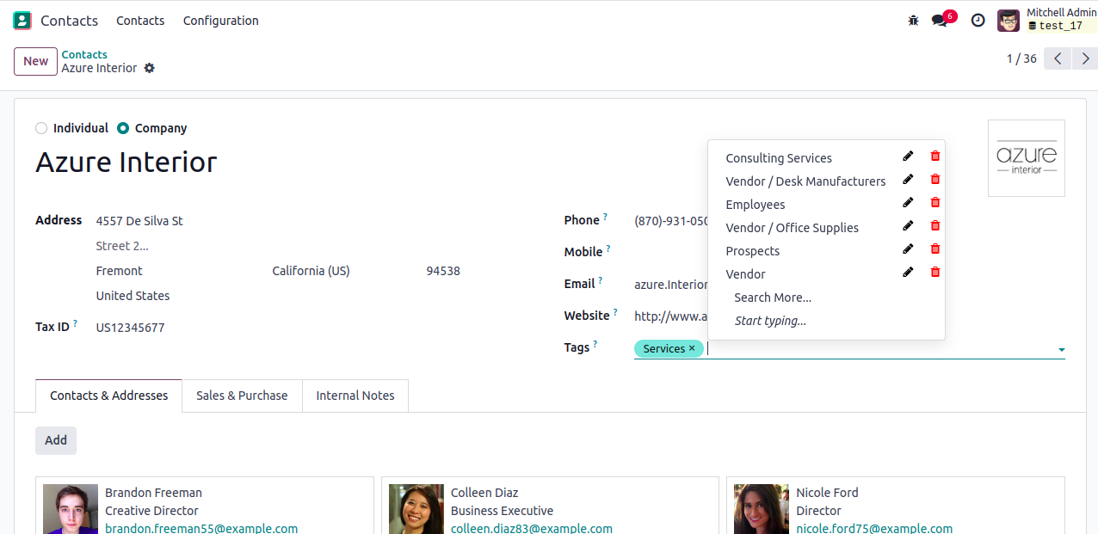The width and height of the screenshot is (1098, 534).
Task: Choose Vendor / Desk Manufacturers option
Action: click(805, 181)
